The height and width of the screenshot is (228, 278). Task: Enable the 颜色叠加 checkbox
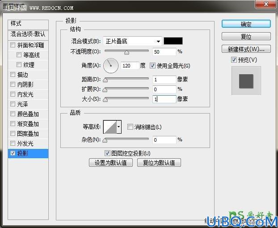click(x=13, y=114)
